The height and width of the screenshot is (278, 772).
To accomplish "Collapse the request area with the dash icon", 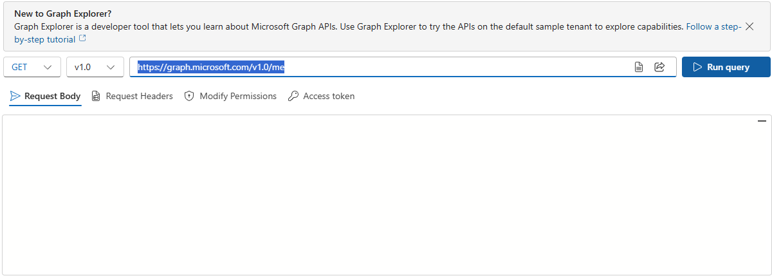I will coord(762,121).
